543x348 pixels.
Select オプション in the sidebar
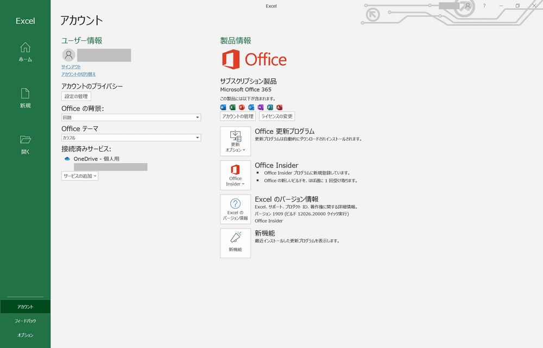pos(26,335)
